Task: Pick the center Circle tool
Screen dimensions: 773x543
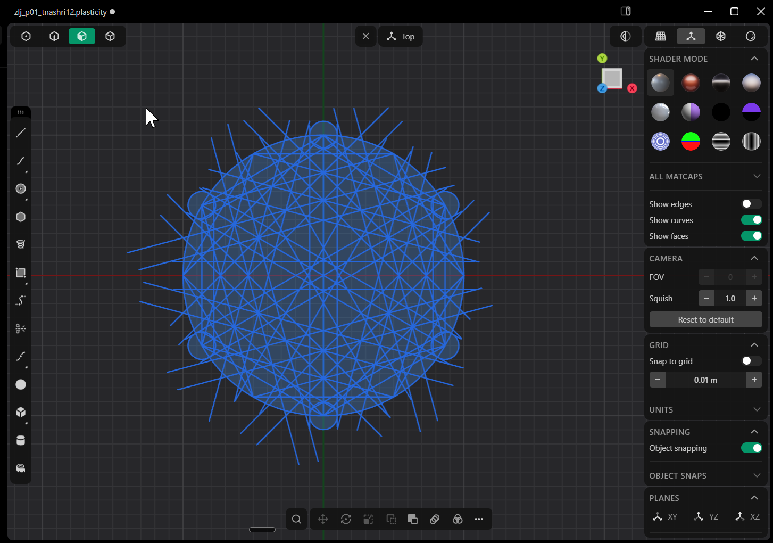Action: pos(21,189)
